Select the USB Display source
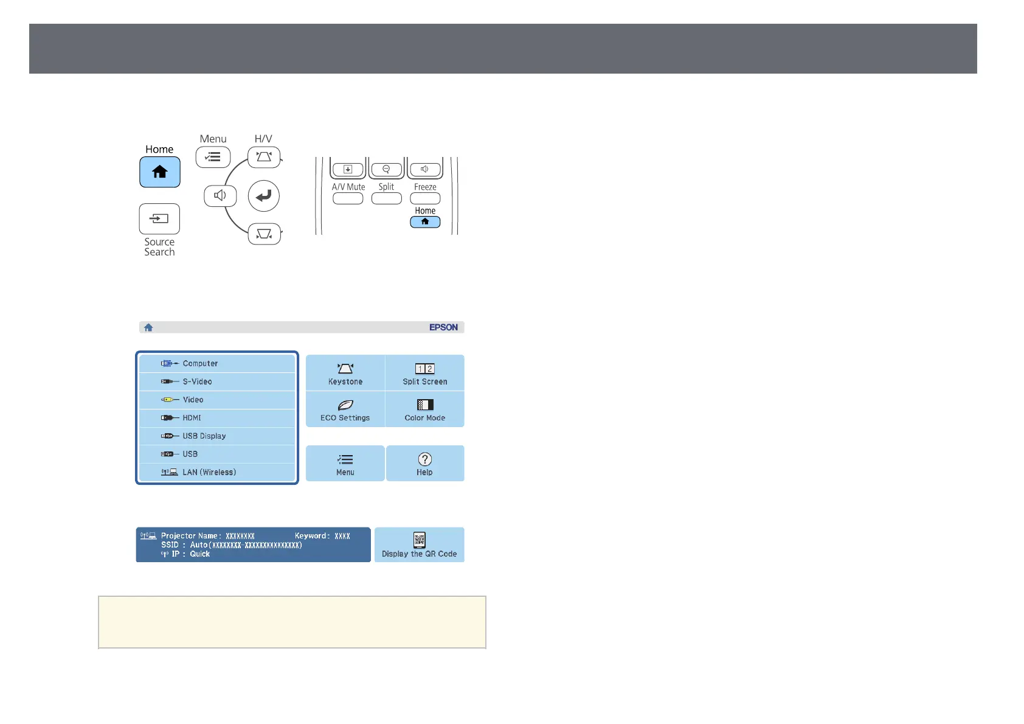Screen dimensions: 1024x724 coord(217,436)
